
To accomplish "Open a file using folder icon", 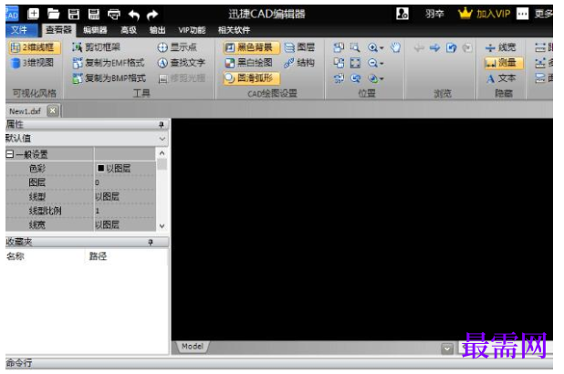I will pyautogui.click(x=53, y=14).
